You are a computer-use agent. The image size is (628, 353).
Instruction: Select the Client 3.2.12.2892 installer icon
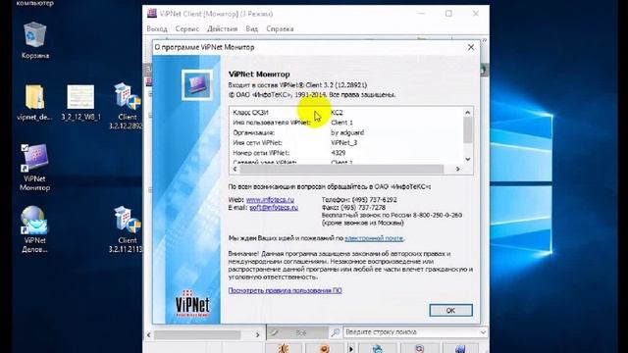pos(127,106)
